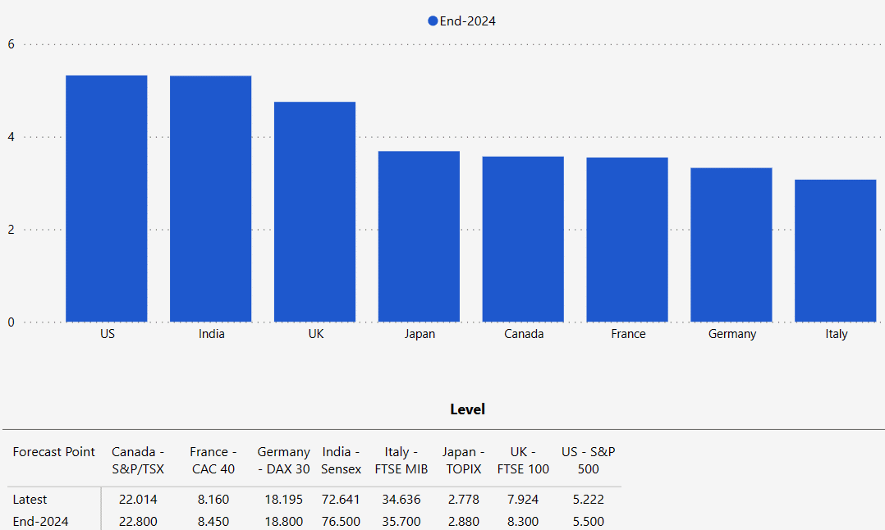Select the India bar in the chart
The image size is (885, 530).
click(x=211, y=199)
